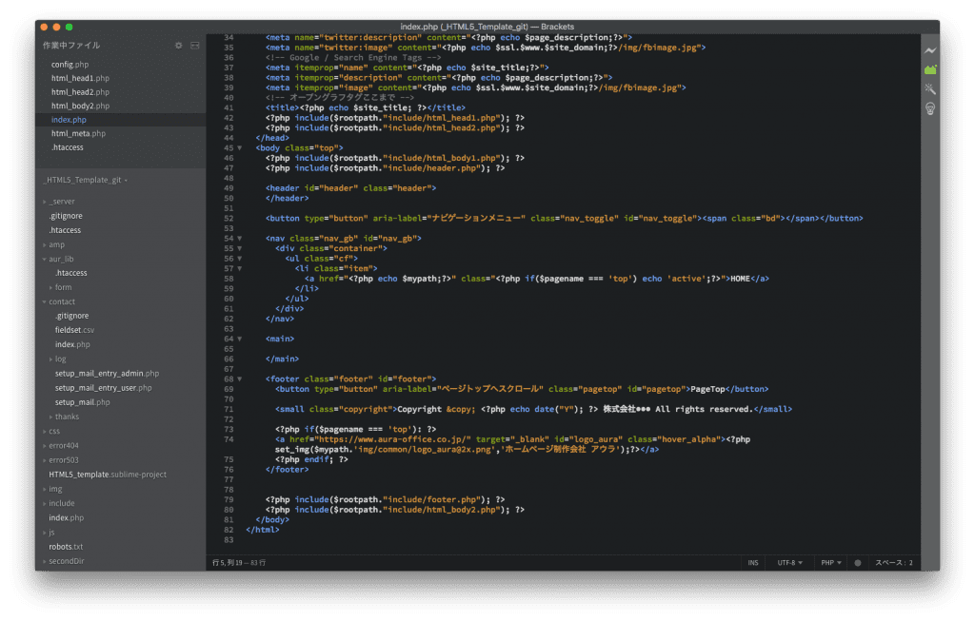Select config.php in working files
This screenshot has width=975, height=621.
pyautogui.click(x=70, y=65)
